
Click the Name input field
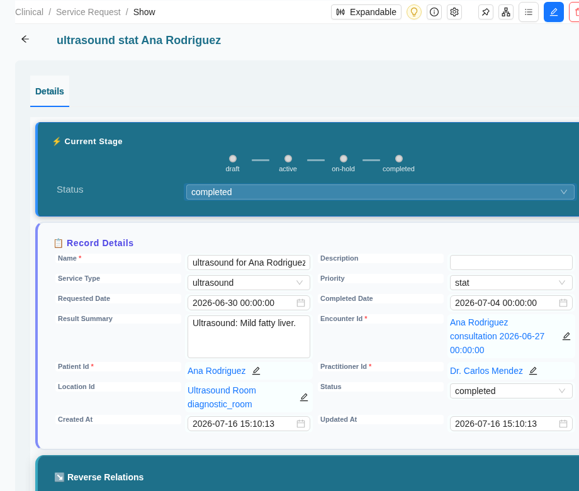click(x=249, y=262)
